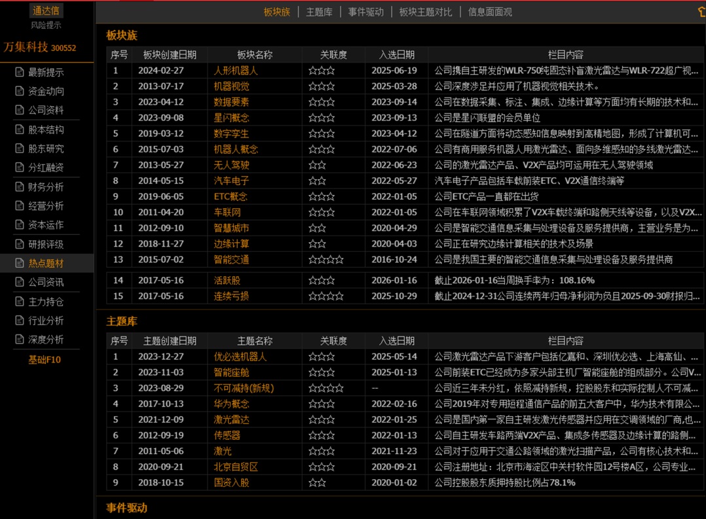Open the 事件驱动 tab
This screenshot has width=706, height=519.
click(365, 12)
